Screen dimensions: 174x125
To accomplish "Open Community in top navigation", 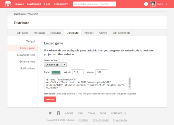I will (61, 4).
